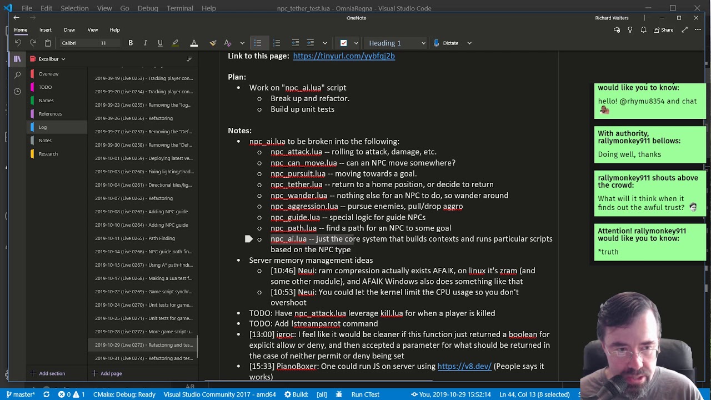
Task: Click the recent notes clock icon
Action: pos(17,91)
